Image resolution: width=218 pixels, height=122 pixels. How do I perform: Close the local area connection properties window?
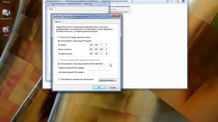pyautogui.click(x=105, y=3)
